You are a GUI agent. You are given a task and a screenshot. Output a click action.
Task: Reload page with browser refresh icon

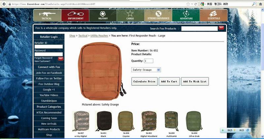[196, 4]
